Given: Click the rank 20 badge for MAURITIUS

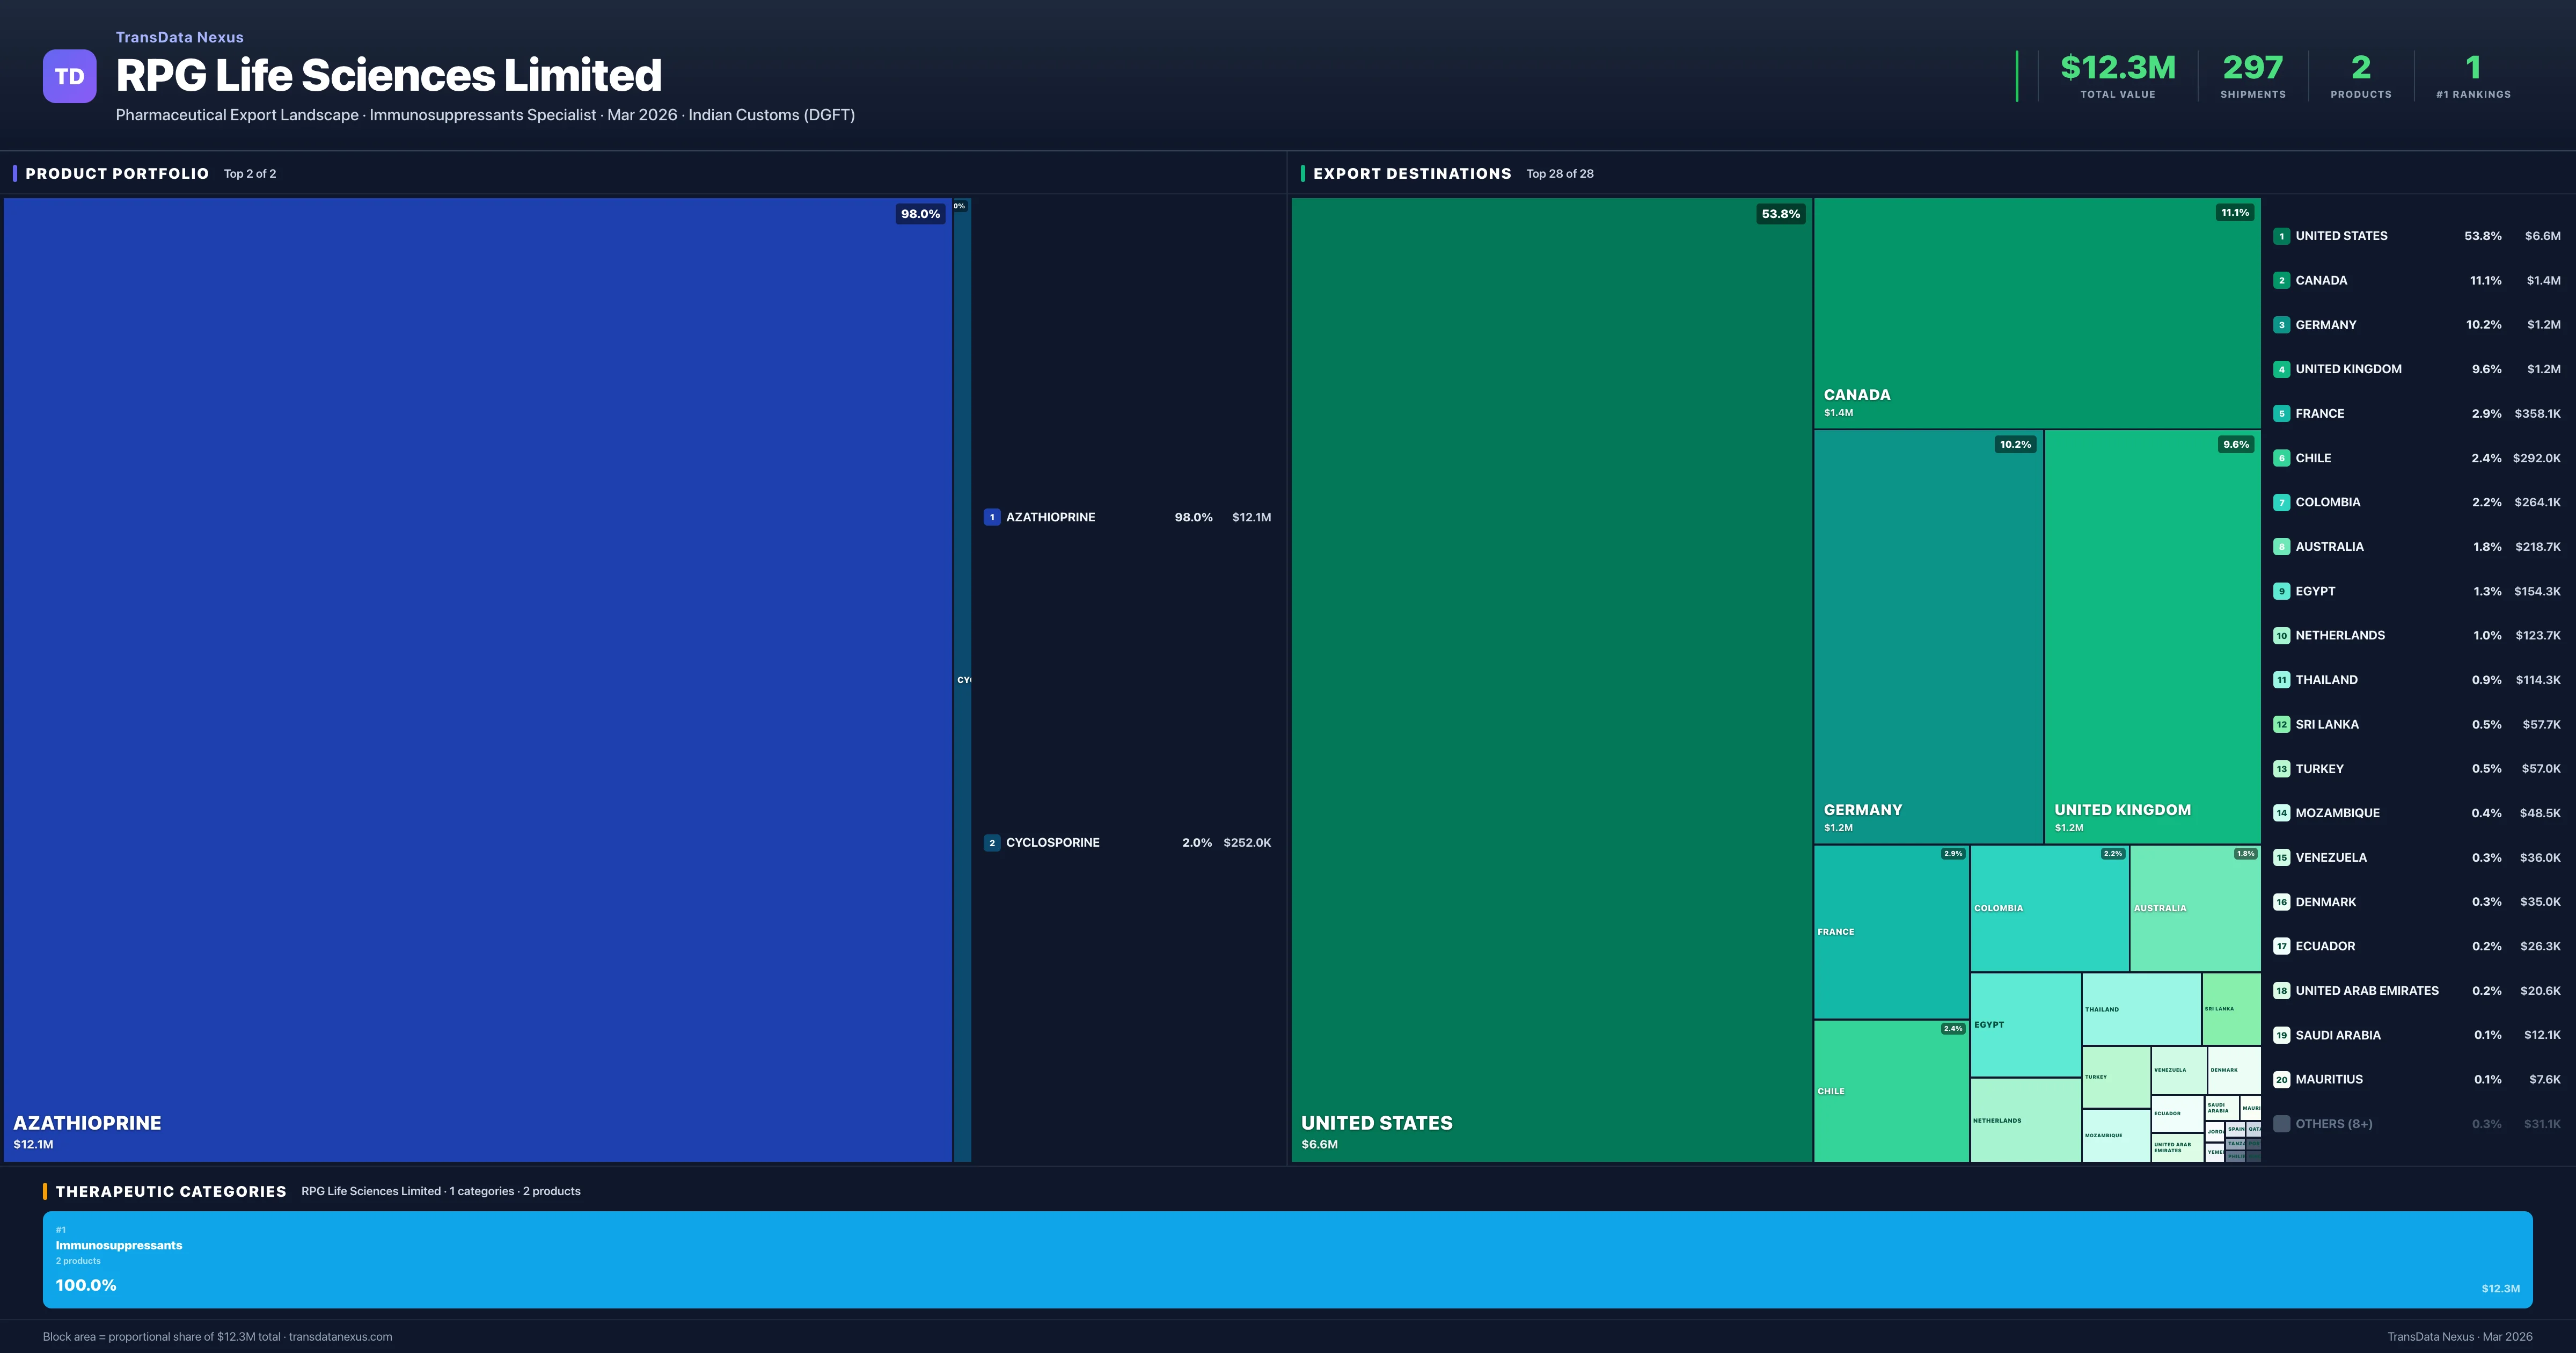Looking at the screenshot, I should (x=2282, y=1080).
